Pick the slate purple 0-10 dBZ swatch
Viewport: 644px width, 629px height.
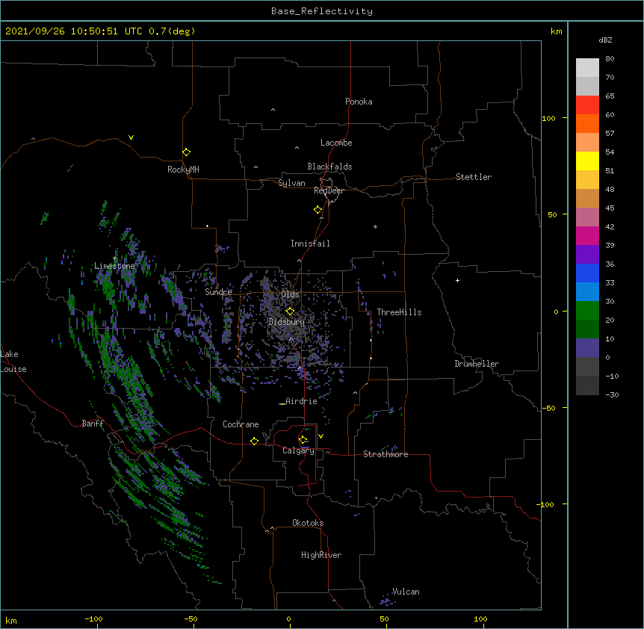[587, 348]
